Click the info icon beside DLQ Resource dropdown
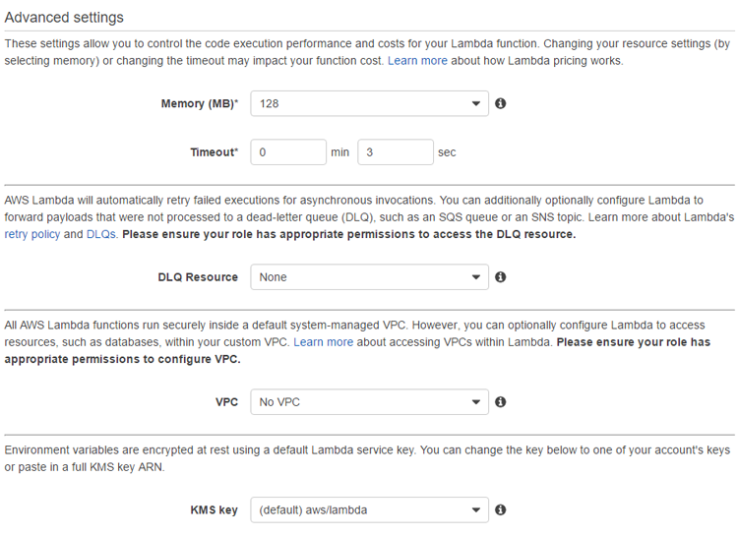Image resolution: width=738 pixels, height=537 pixels. coord(501,277)
